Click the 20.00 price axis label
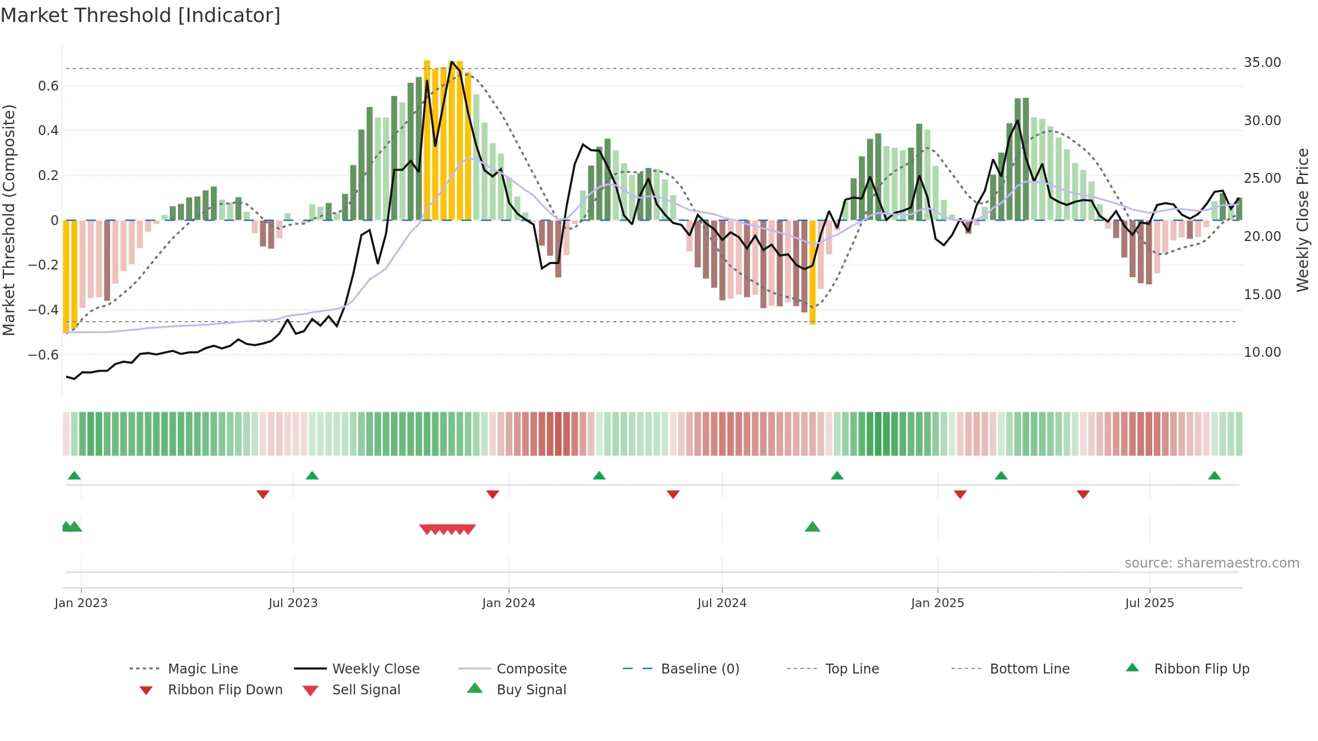1318x741 pixels. pos(1263,237)
